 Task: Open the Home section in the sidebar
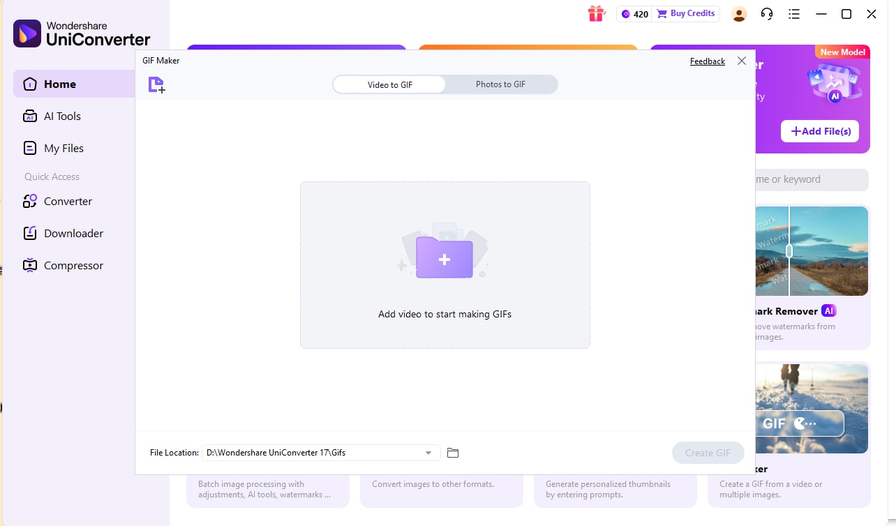(x=75, y=84)
